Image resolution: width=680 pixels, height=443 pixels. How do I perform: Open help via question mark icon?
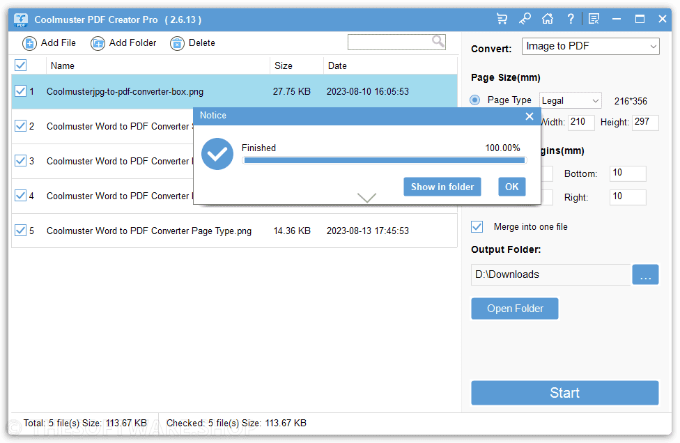click(x=571, y=19)
